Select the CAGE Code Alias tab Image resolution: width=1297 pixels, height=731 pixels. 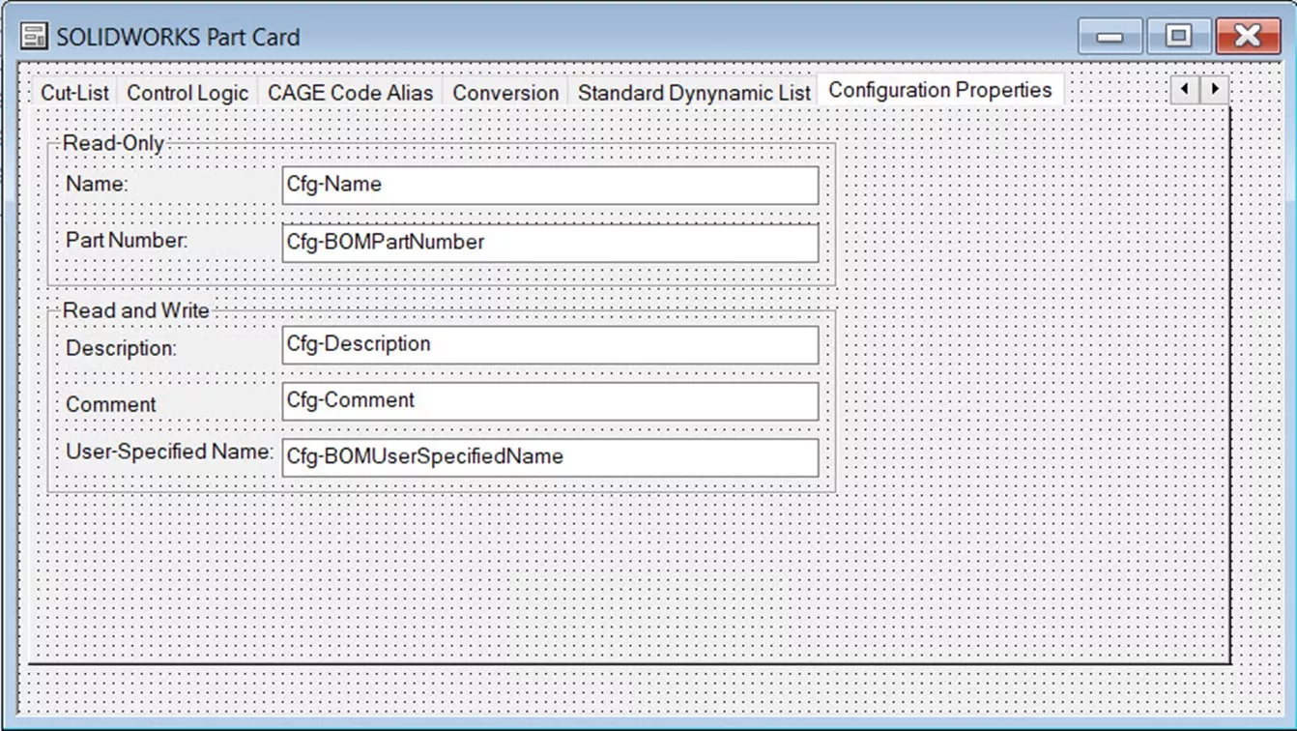[350, 93]
